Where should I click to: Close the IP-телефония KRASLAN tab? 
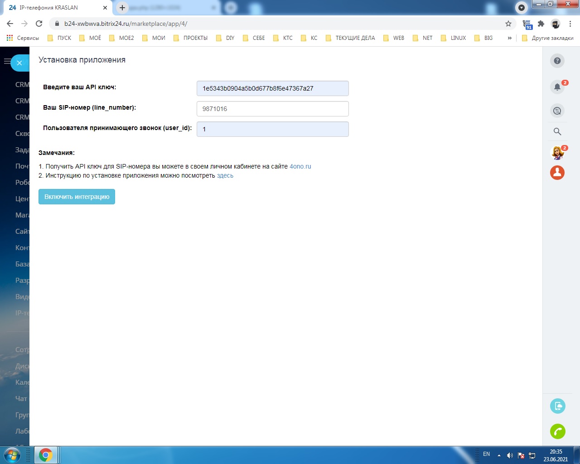(105, 8)
